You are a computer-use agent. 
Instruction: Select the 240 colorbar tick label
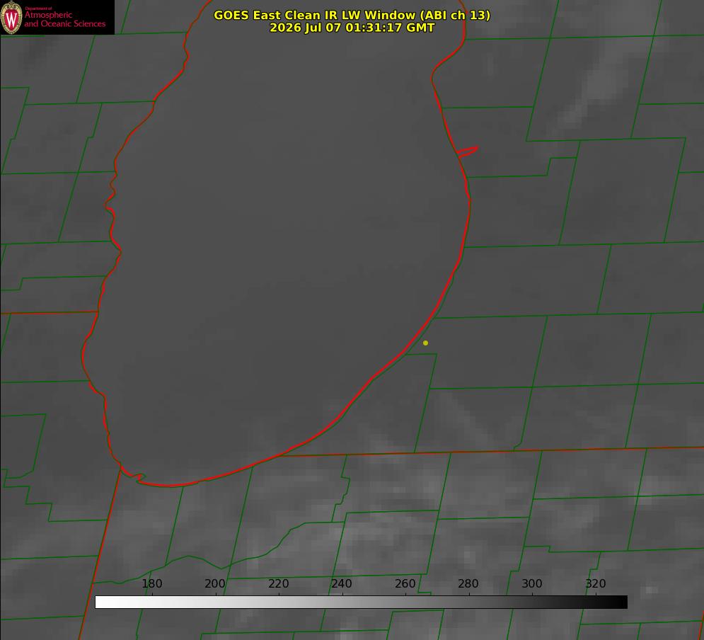342,583
